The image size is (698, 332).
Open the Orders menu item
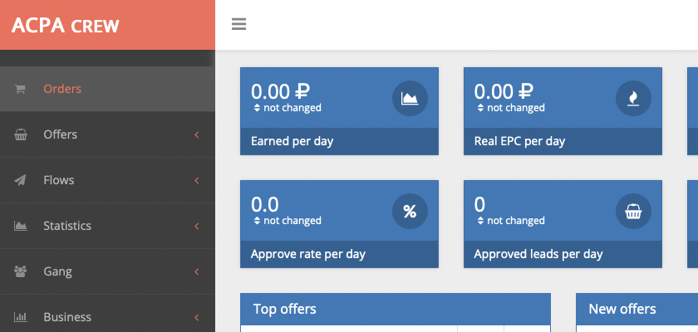click(62, 89)
